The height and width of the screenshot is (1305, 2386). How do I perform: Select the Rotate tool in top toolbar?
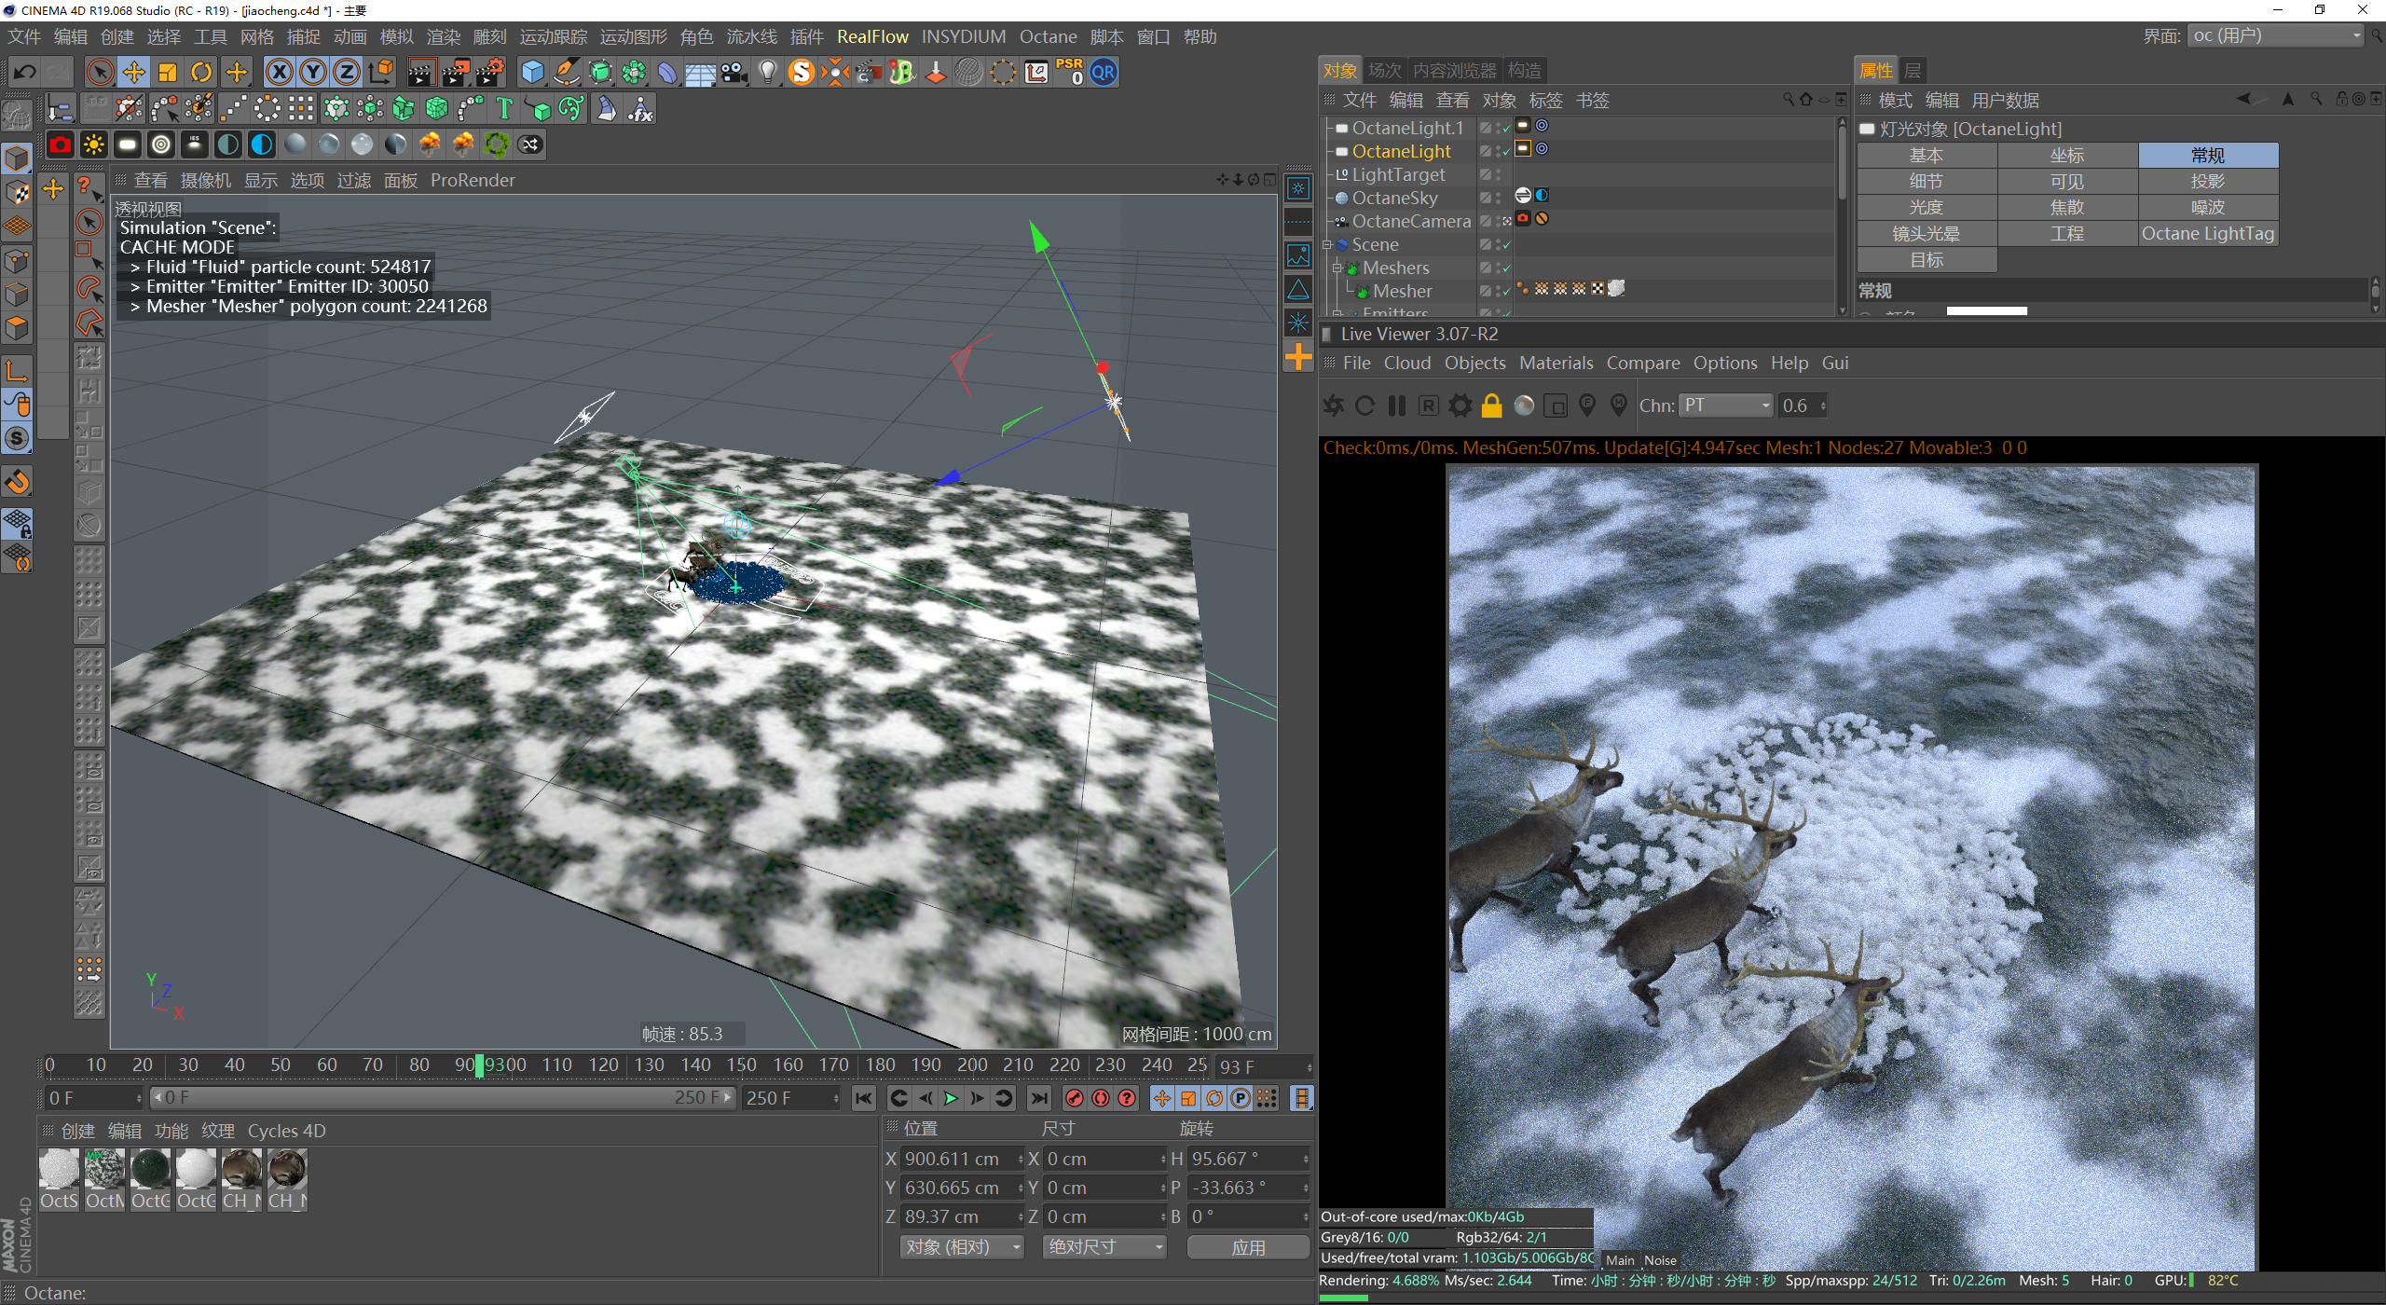[x=201, y=72]
